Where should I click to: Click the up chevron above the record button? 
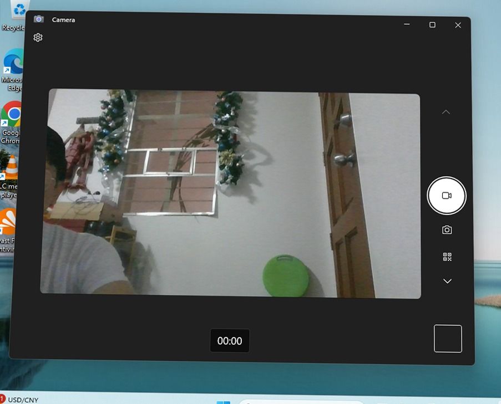pos(446,112)
